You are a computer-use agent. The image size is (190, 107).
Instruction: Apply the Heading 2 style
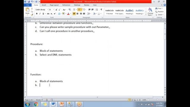point(140,12)
